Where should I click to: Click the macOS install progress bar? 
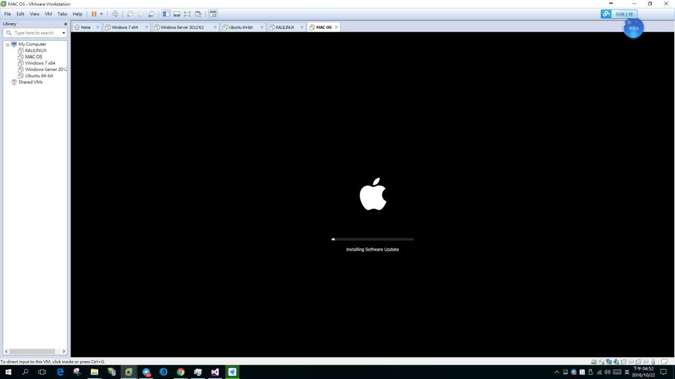(373, 239)
